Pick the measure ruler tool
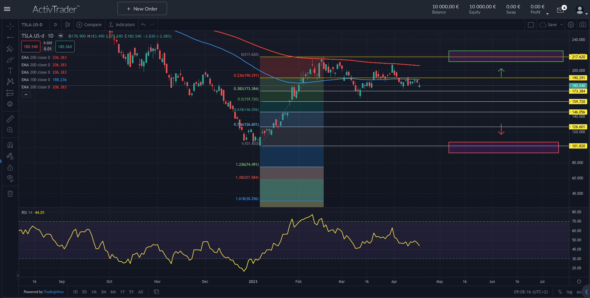590x298 pixels. coord(10,119)
